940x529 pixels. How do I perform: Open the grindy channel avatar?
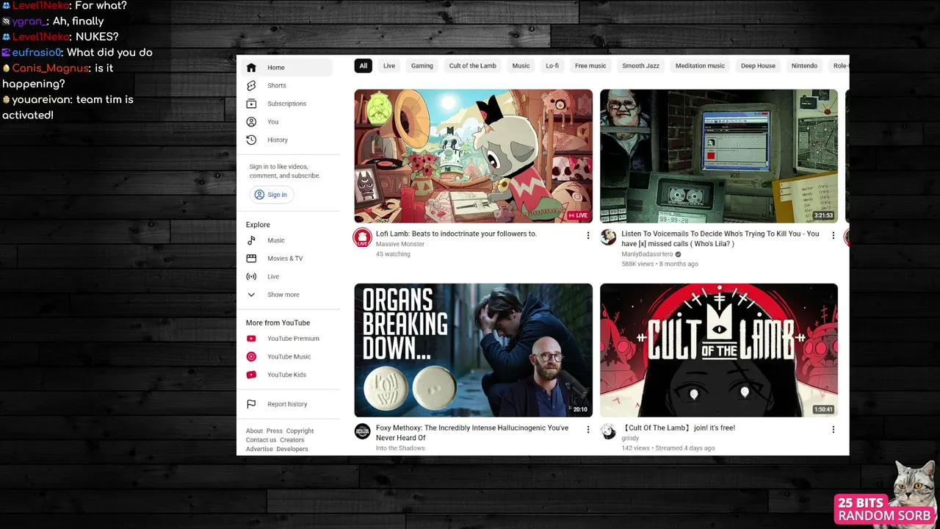tap(608, 431)
